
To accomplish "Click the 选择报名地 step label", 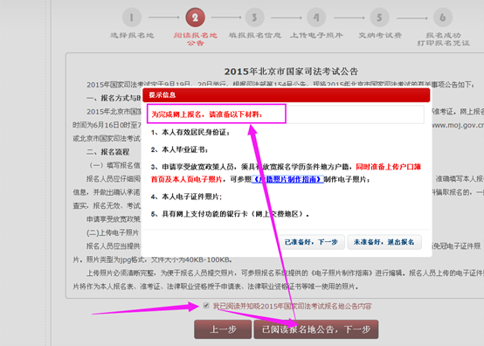I will tap(132, 35).
